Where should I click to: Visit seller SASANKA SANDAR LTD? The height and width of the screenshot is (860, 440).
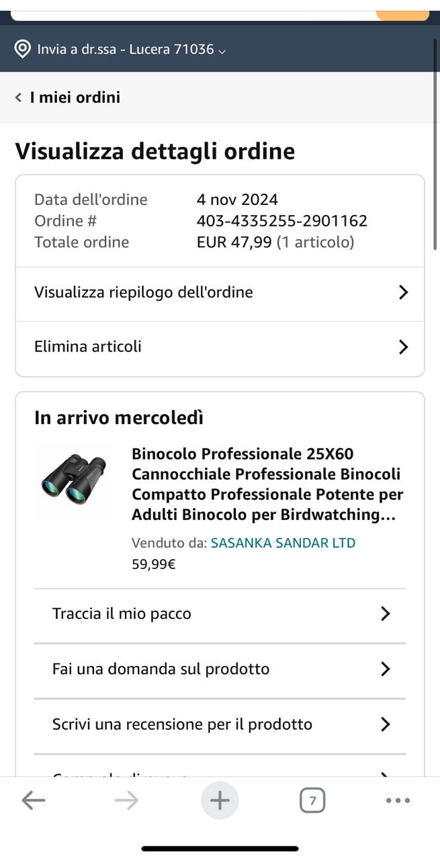pos(283,543)
